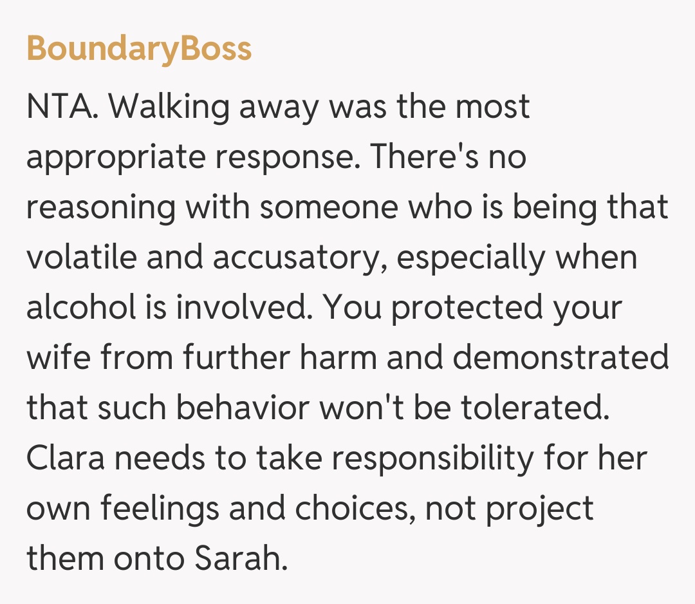
Task: Click the word "demonstrated" in the comment
Action: [561, 358]
